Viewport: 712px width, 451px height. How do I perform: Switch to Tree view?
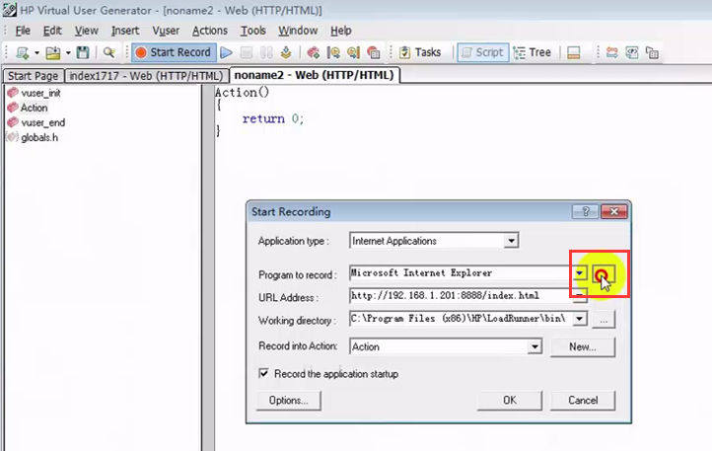point(533,52)
